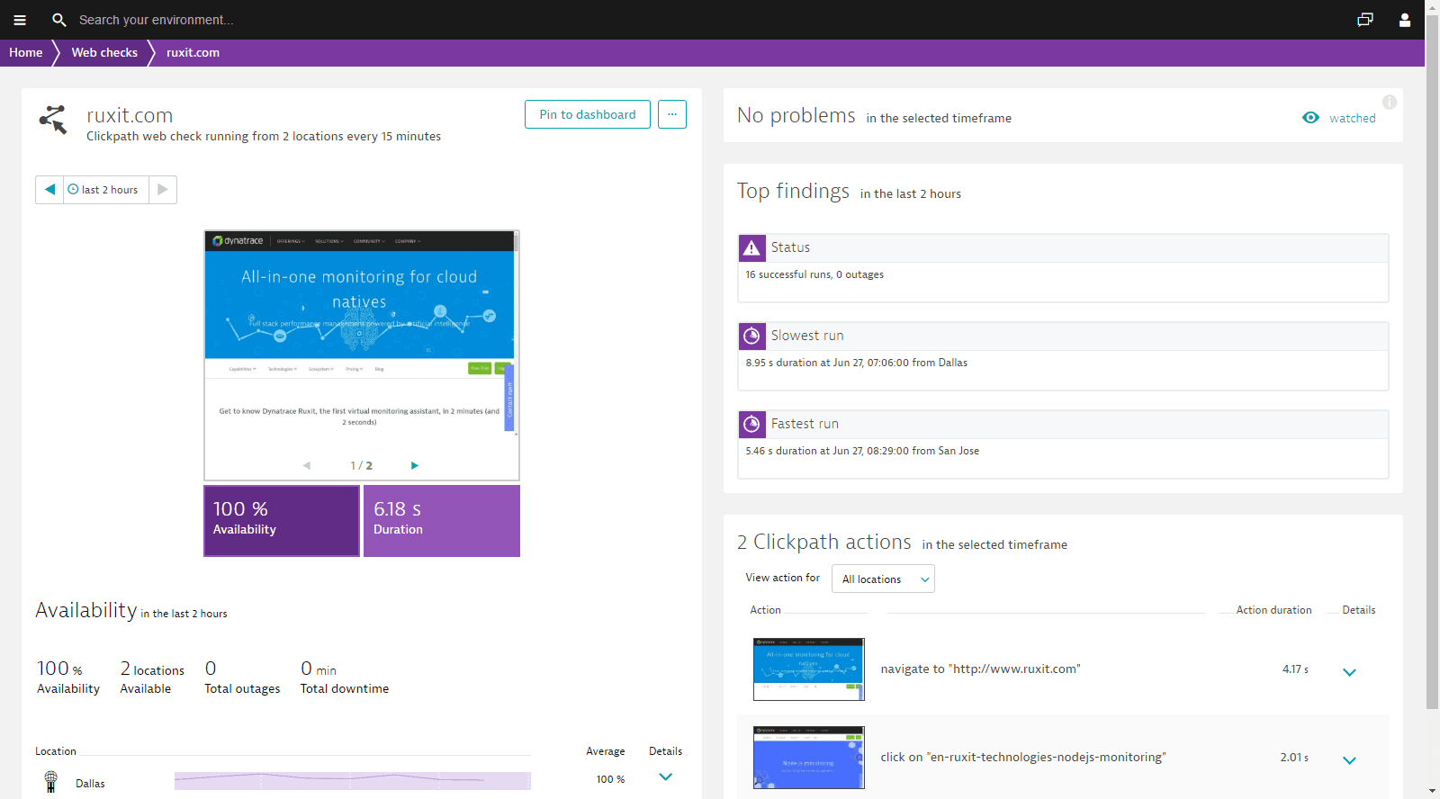Open navigate to ruxit.com action thumbnail
The height and width of the screenshot is (799, 1440).
coord(809,669)
